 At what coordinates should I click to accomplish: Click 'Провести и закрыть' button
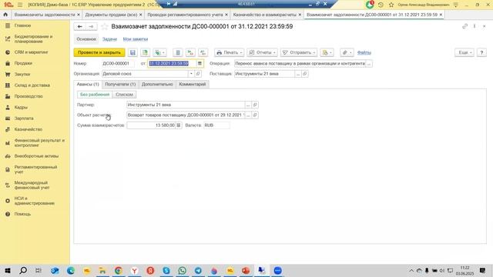[99, 52]
